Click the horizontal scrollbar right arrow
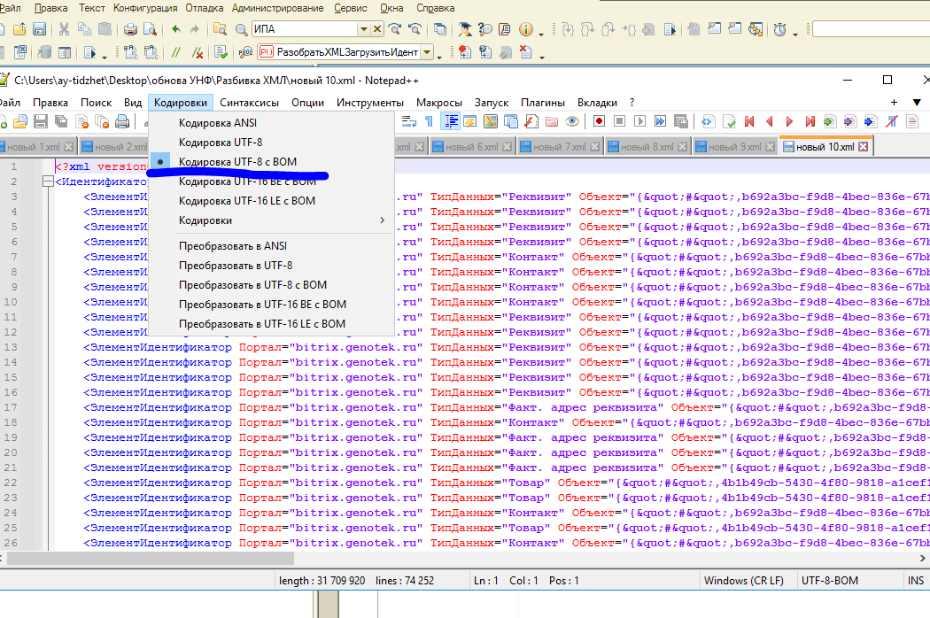The image size is (930, 618). pos(922,558)
